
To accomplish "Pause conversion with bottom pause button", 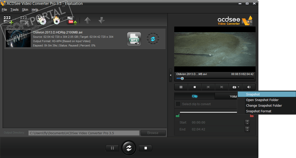I will pos(112,148).
